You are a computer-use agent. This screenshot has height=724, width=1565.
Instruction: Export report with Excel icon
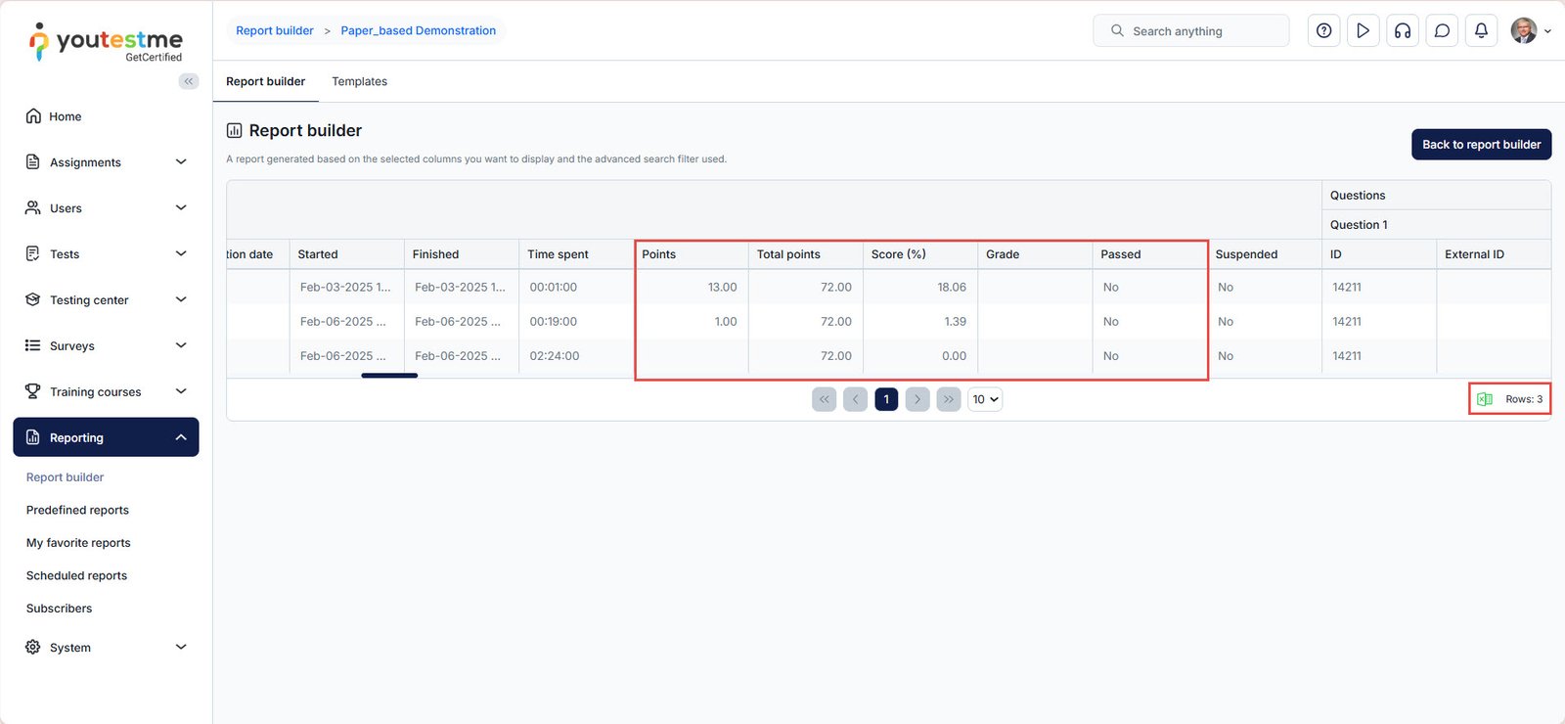(x=1484, y=399)
